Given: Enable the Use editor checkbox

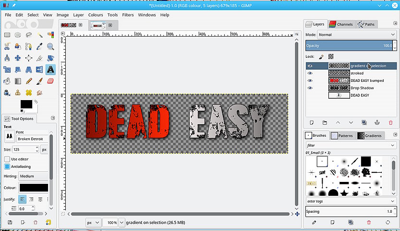Looking at the screenshot, I should pyautogui.click(x=7, y=159).
